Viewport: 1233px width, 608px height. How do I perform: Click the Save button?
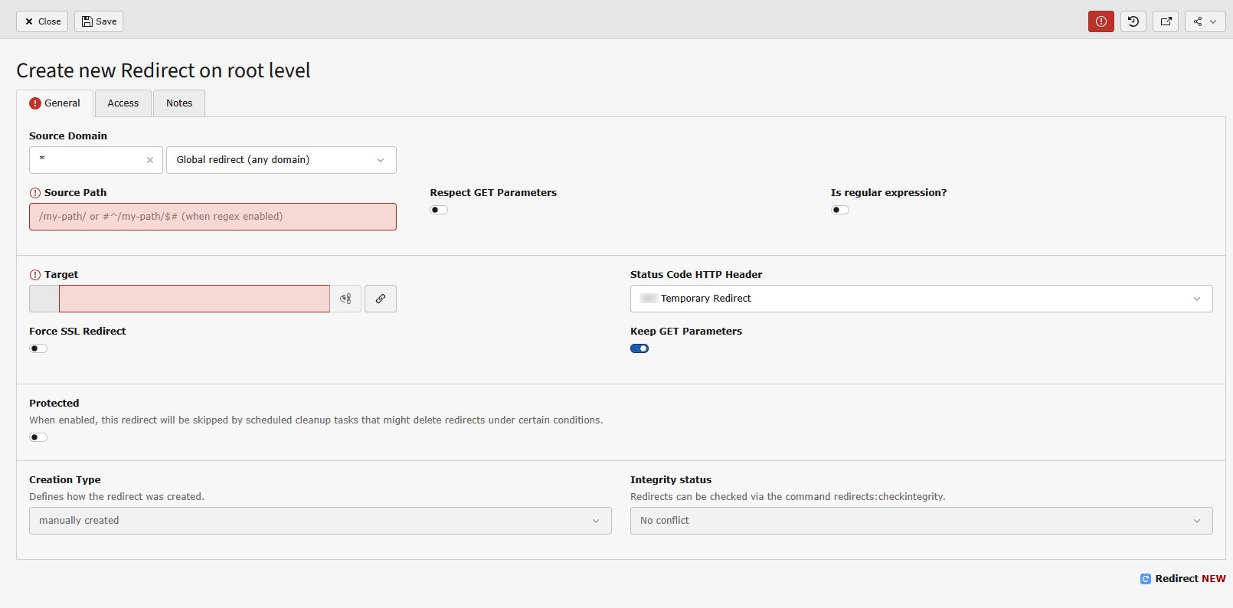[x=99, y=21]
